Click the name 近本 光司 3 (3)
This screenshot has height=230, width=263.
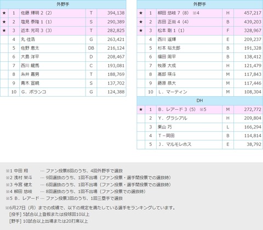pyautogui.click(x=36, y=31)
